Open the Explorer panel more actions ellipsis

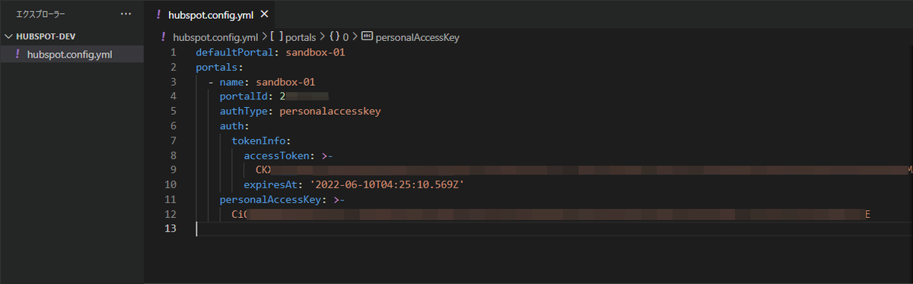point(126,14)
